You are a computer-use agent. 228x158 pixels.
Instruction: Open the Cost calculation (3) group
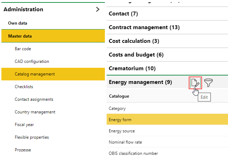click(x=134, y=41)
